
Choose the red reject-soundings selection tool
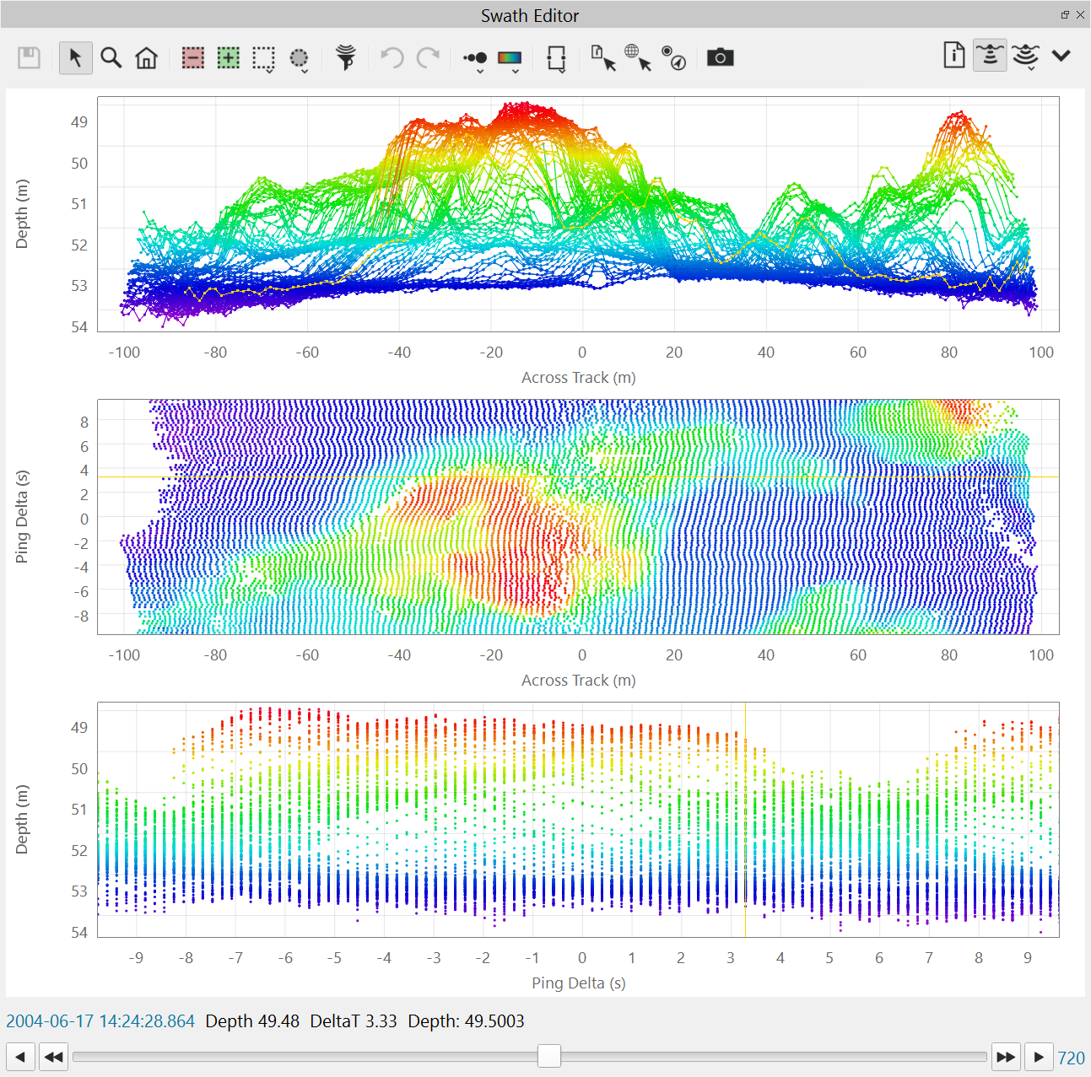coord(193,58)
